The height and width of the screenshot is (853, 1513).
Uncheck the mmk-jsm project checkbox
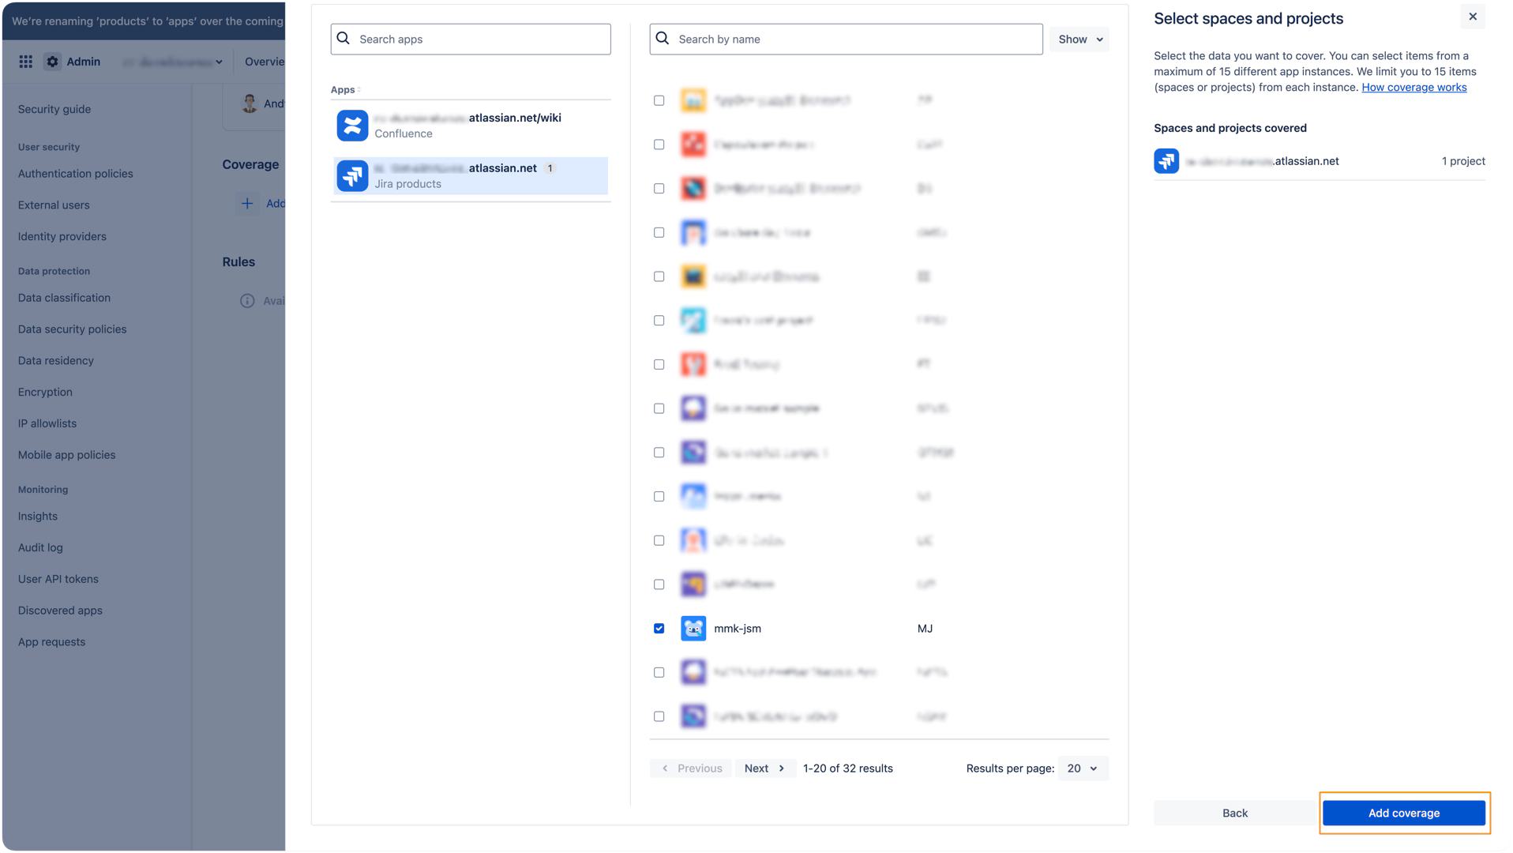tap(659, 629)
